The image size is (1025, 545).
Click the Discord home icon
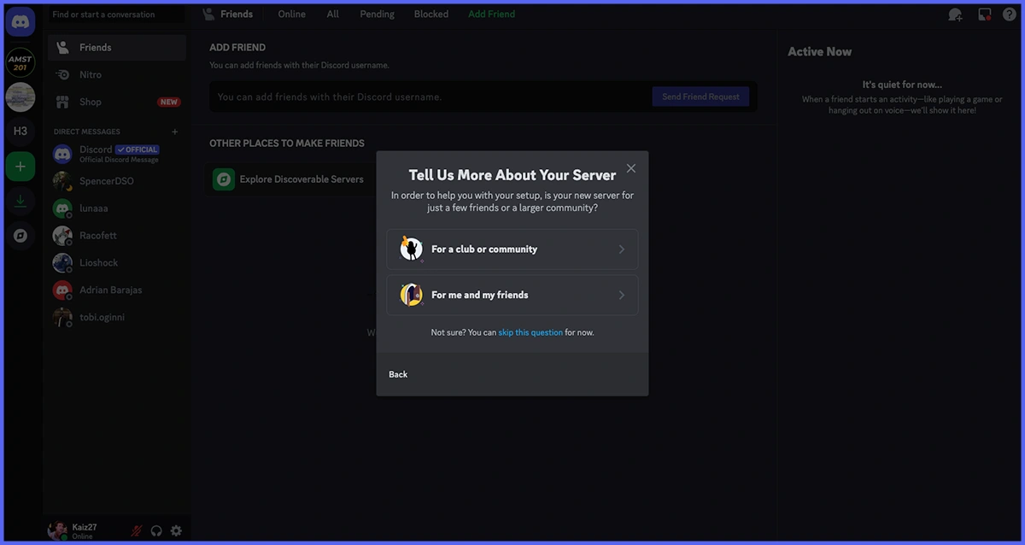[20, 22]
